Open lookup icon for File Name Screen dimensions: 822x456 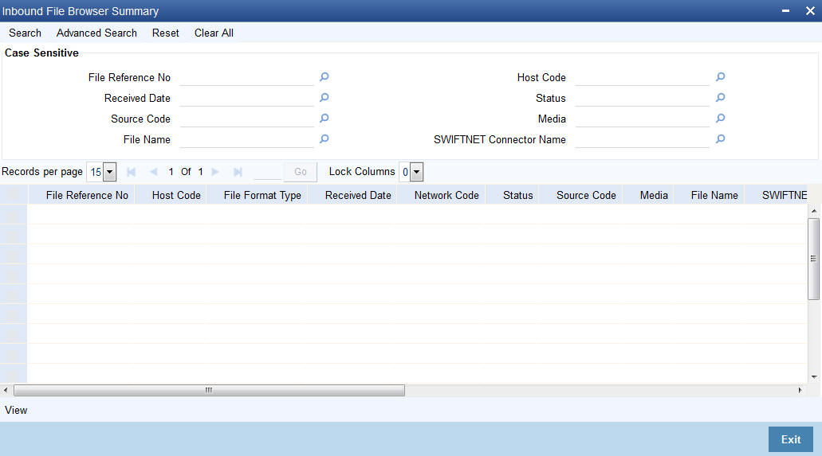tap(324, 139)
